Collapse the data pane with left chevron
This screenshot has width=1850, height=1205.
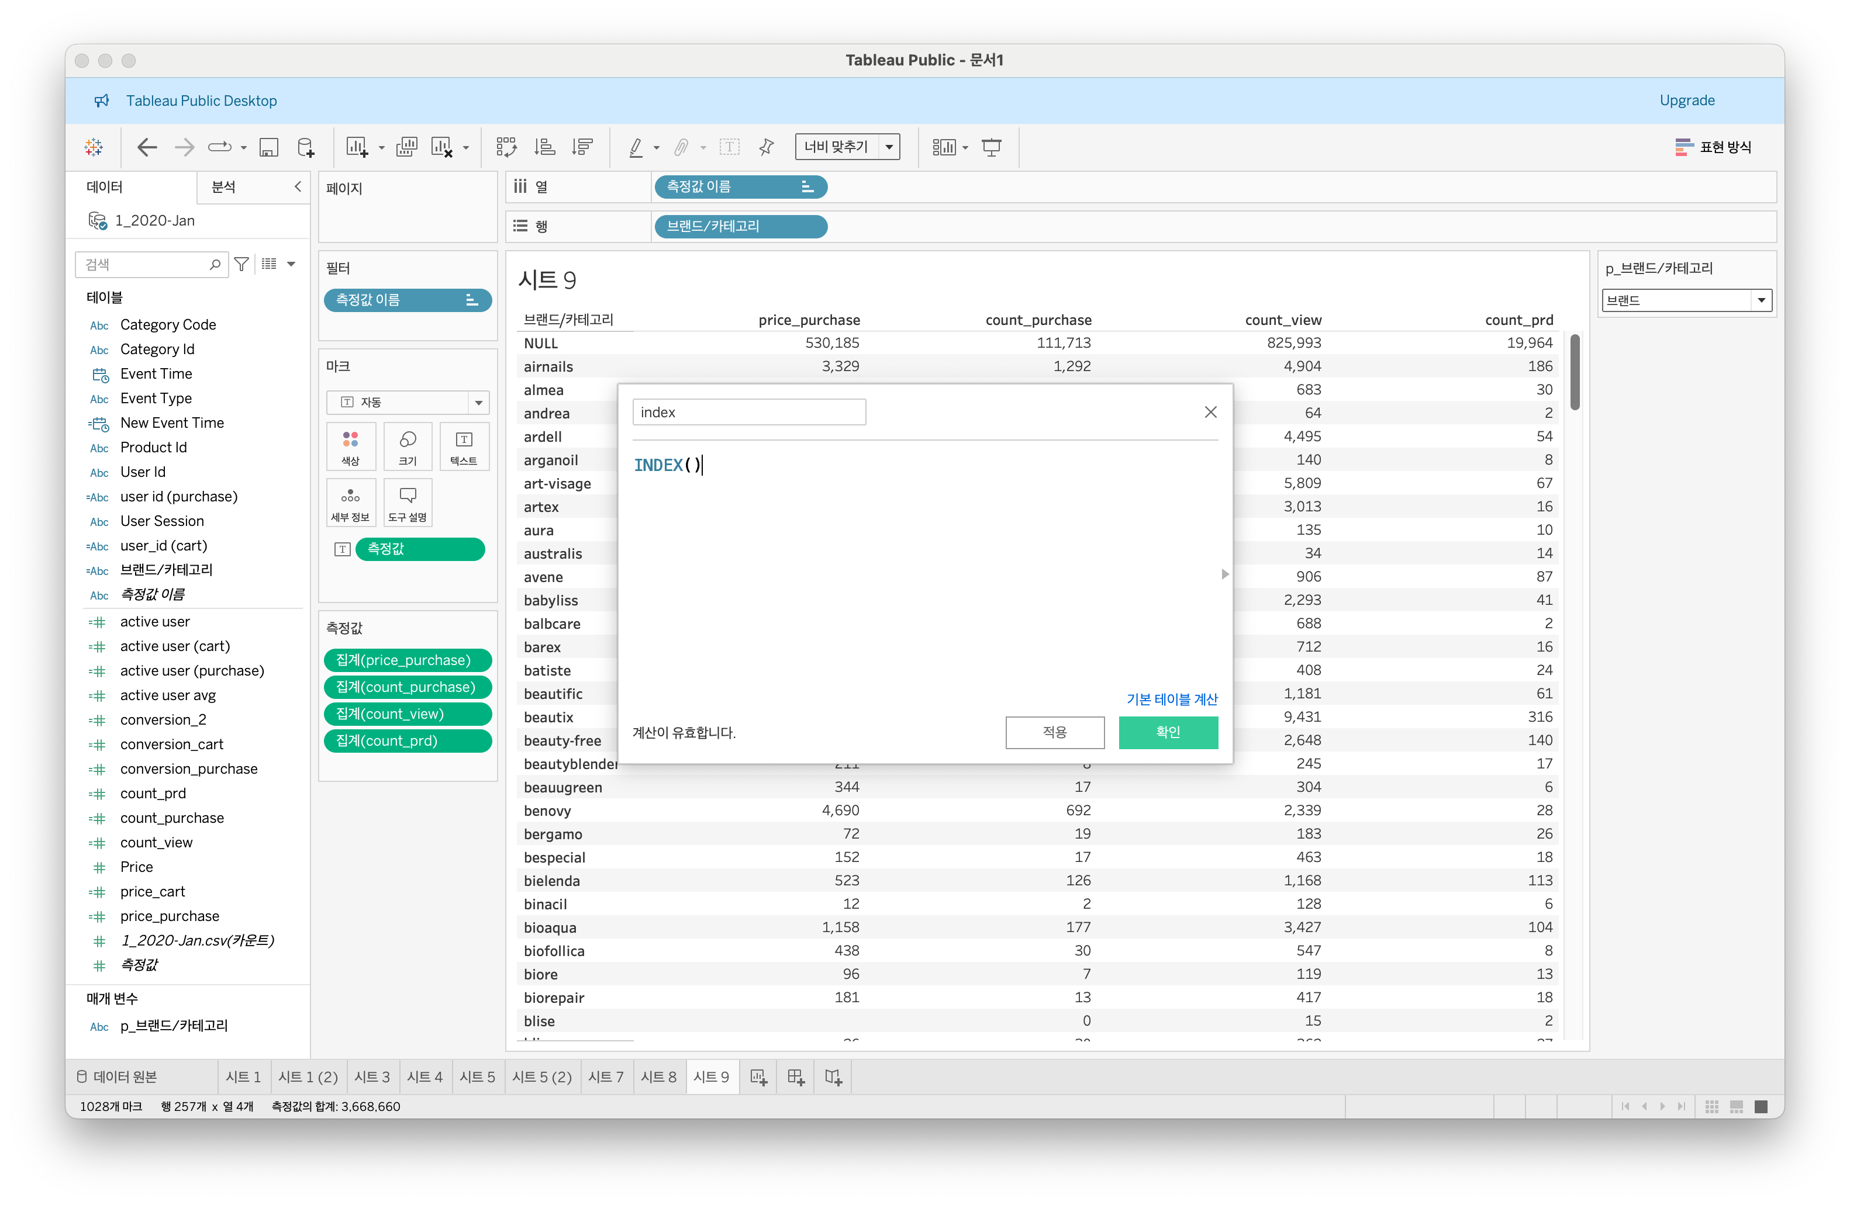(x=298, y=186)
